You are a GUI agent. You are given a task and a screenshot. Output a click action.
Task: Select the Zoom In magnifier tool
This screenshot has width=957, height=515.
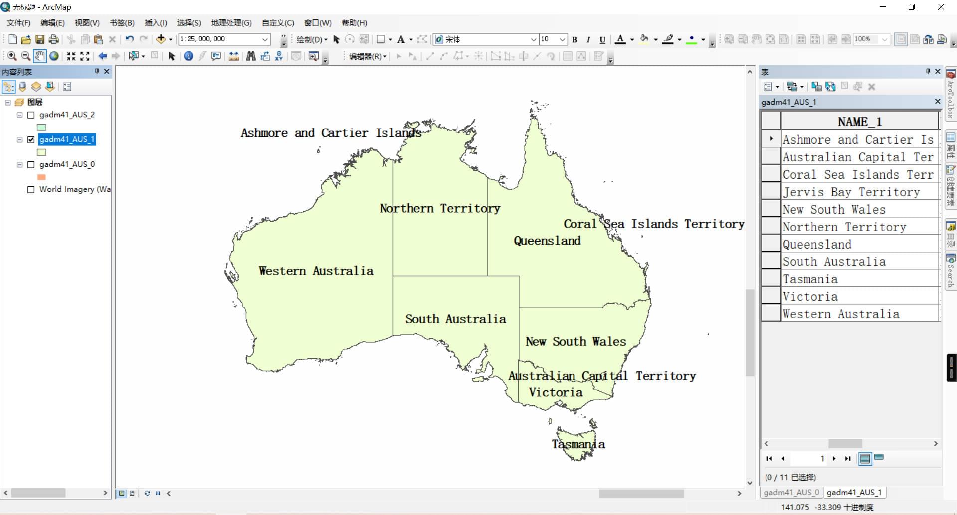click(x=12, y=56)
